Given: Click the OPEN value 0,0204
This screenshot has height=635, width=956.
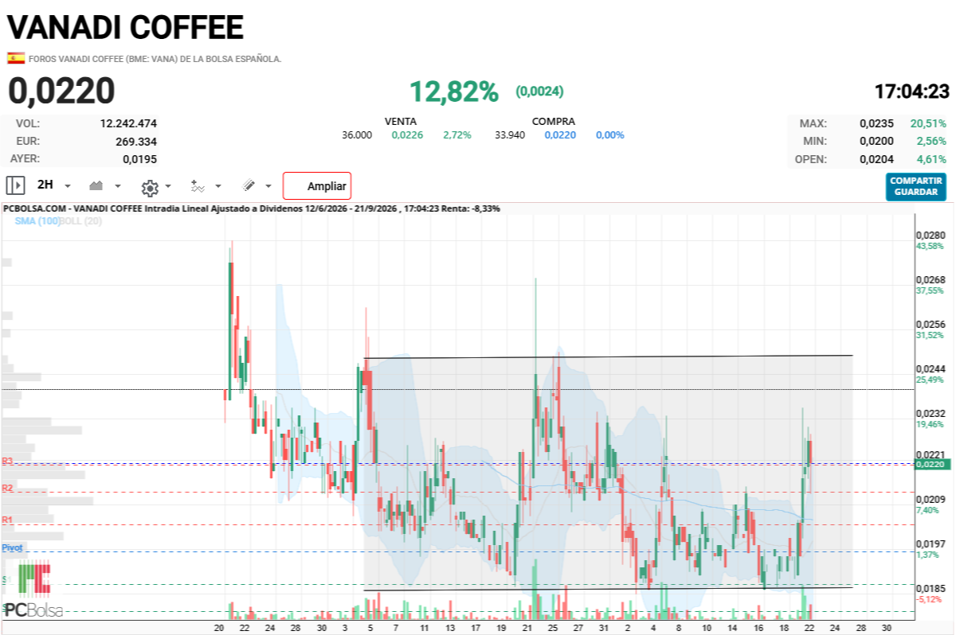Looking at the screenshot, I should [877, 158].
